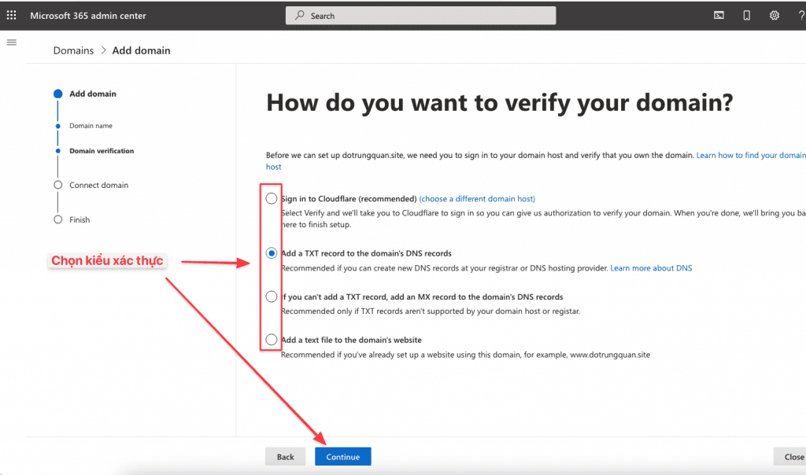Click the search magnifier icon
The width and height of the screenshot is (806, 475).
(x=300, y=16)
